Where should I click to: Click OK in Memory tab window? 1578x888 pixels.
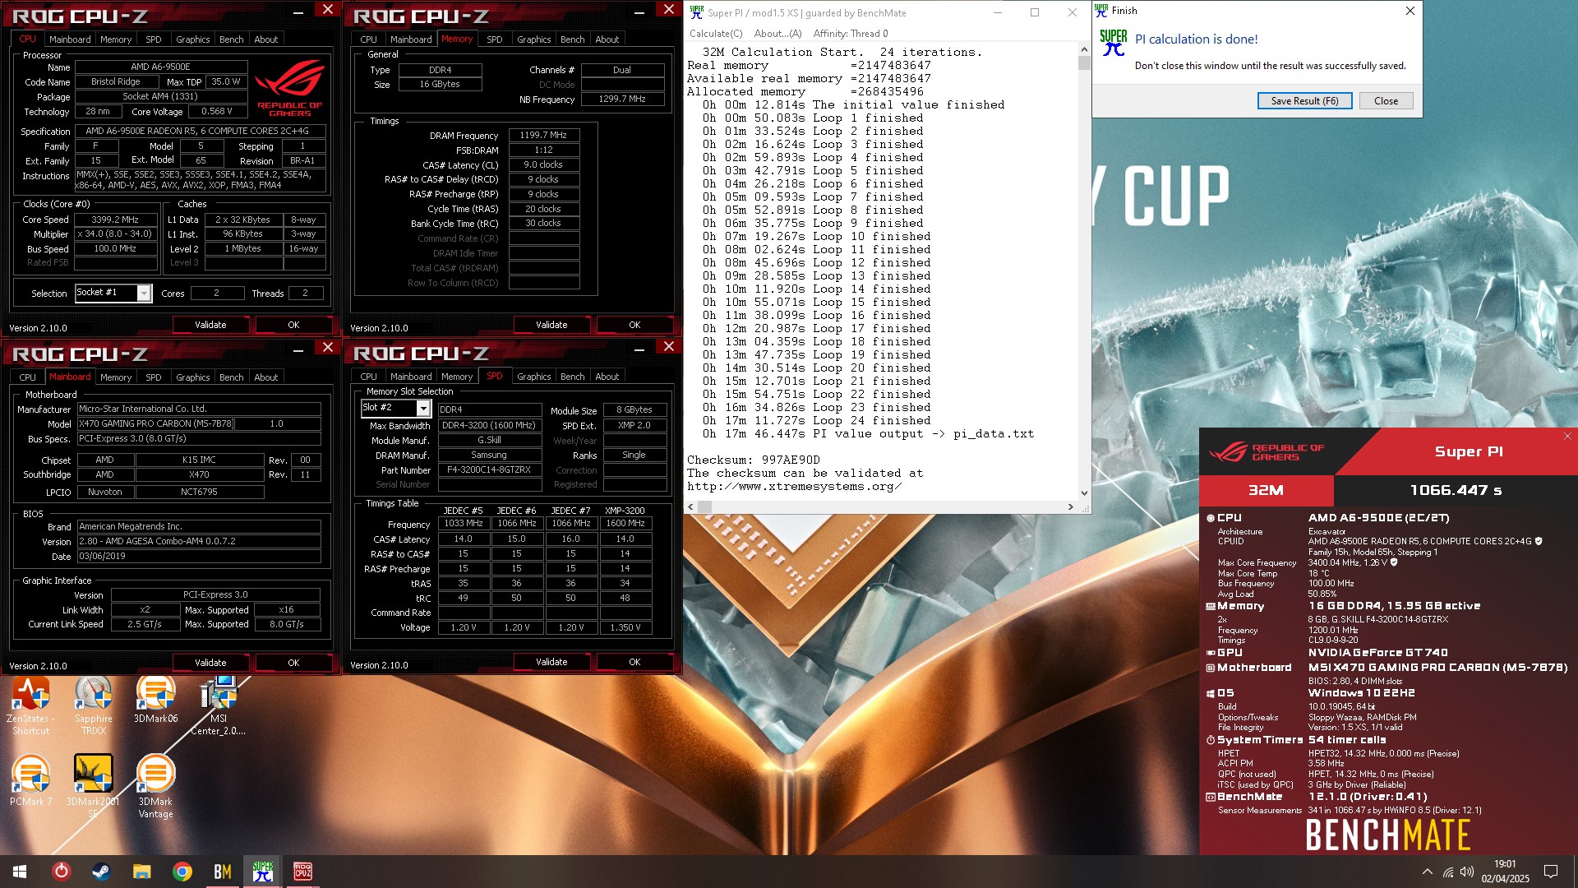tap(634, 325)
